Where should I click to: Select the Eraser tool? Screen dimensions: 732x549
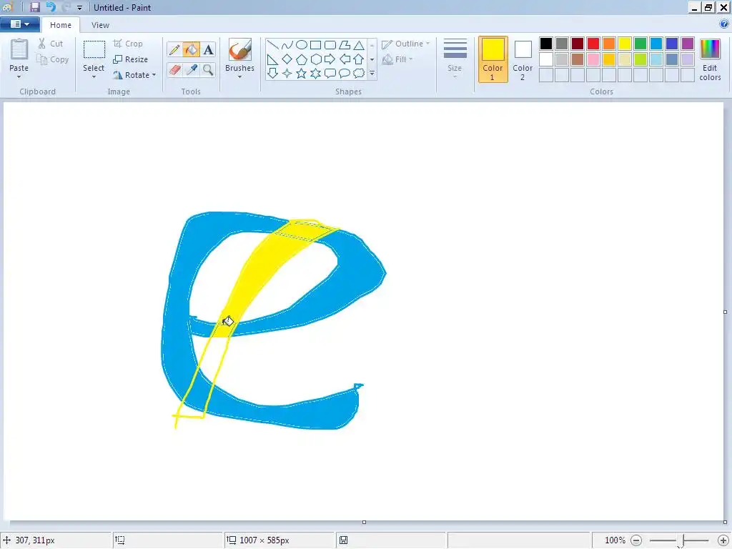coord(174,70)
